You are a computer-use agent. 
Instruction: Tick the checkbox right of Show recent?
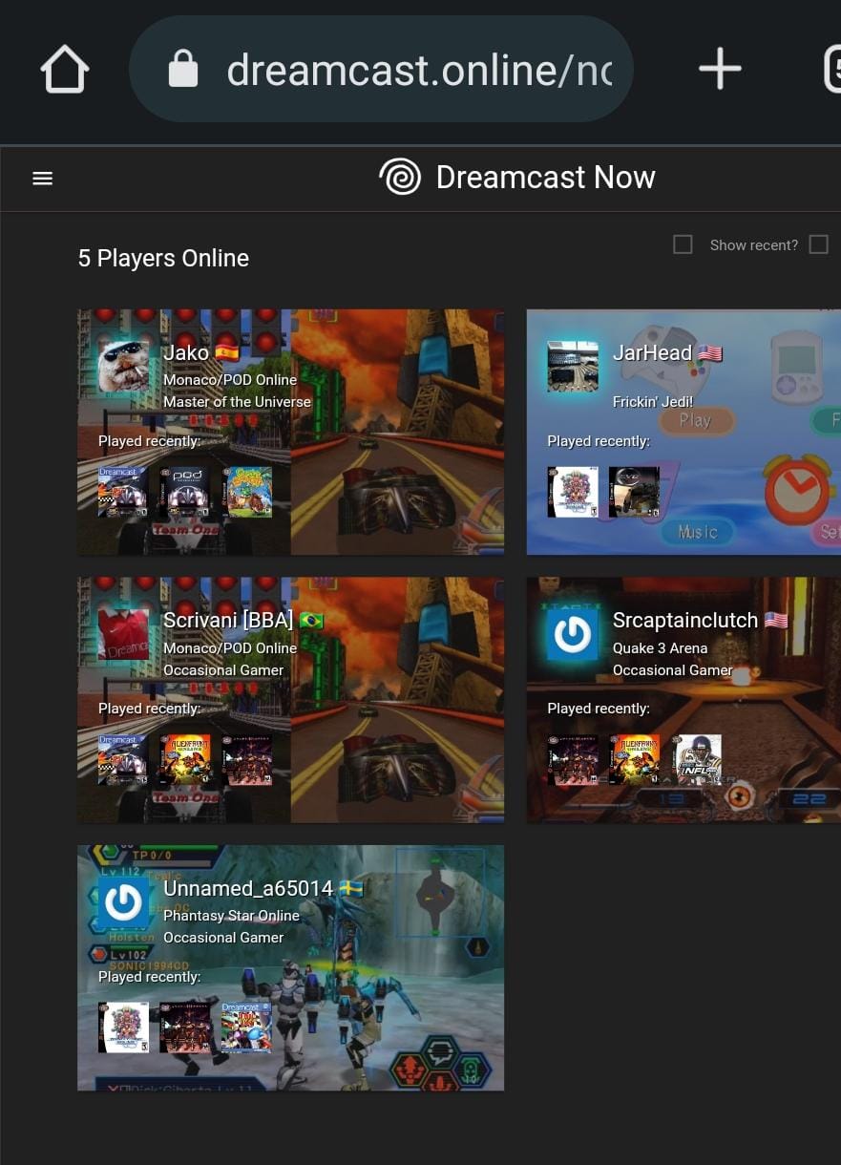pos(819,244)
